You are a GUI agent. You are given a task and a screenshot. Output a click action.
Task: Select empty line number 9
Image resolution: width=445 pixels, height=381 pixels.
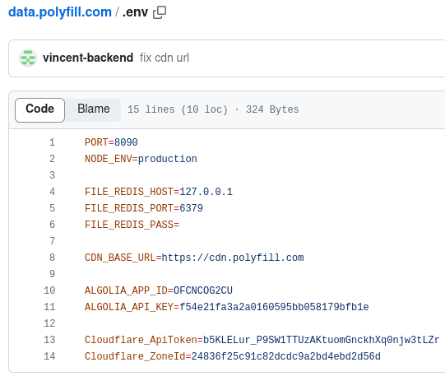[52, 274]
